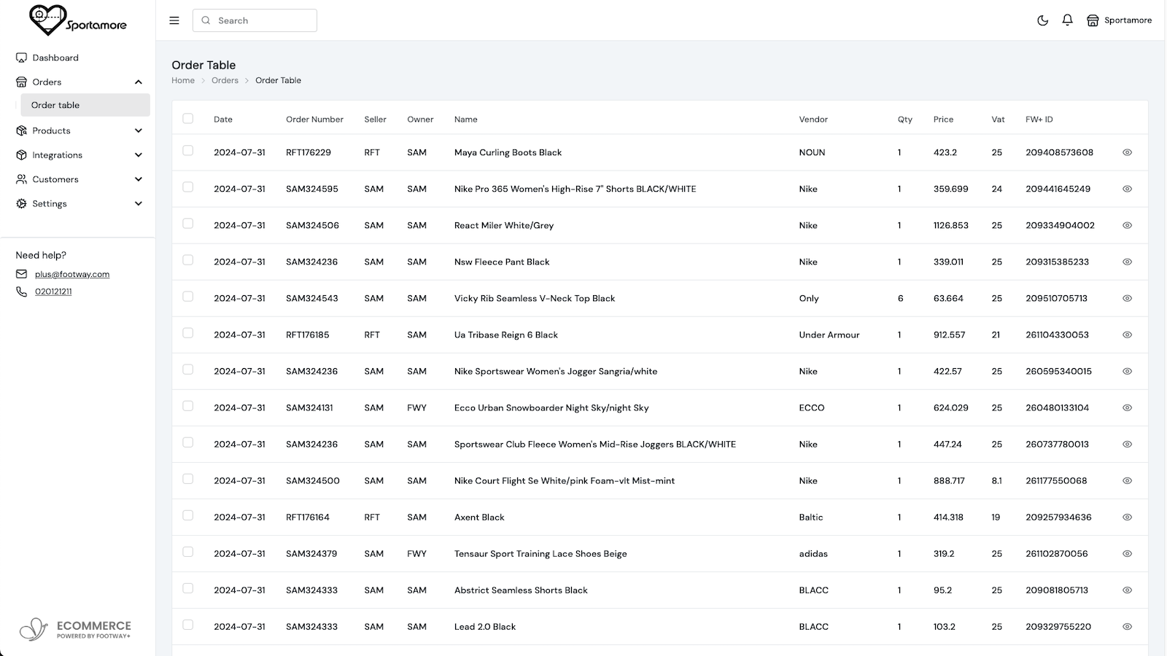Open the Sportamore store account menu
Screen dimensions: 1167x656
point(1120,20)
